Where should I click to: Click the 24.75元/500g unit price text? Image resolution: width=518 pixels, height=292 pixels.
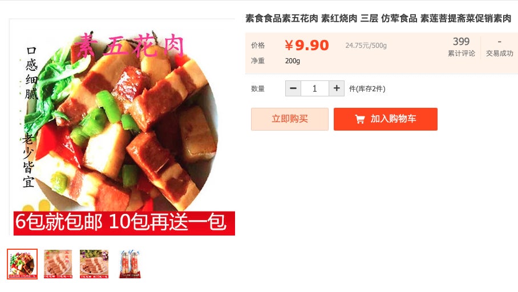pos(366,46)
